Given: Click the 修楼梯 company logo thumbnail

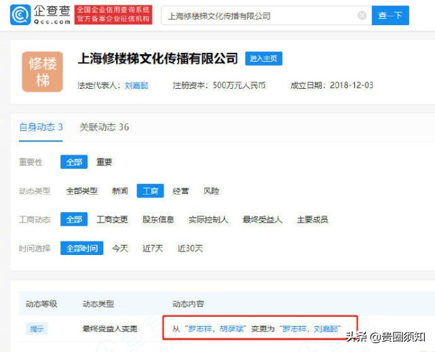Looking at the screenshot, I should pos(43,71).
